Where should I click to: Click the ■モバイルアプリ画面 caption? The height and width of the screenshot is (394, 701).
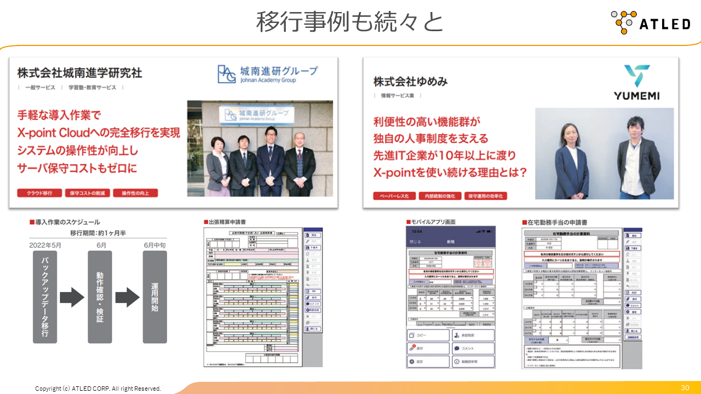(x=431, y=222)
